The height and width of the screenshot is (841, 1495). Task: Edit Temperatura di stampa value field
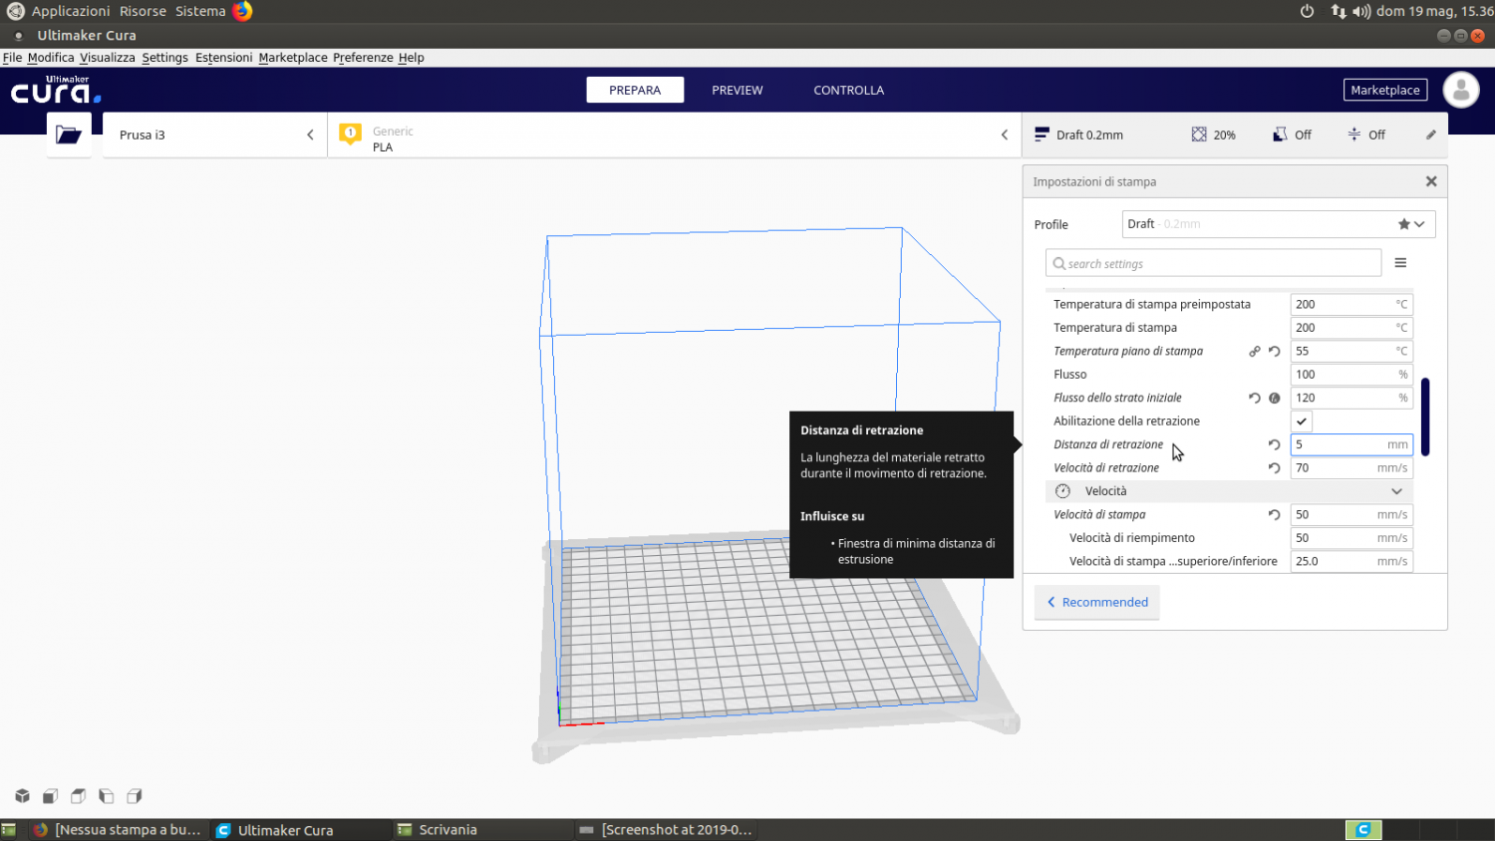(1351, 328)
